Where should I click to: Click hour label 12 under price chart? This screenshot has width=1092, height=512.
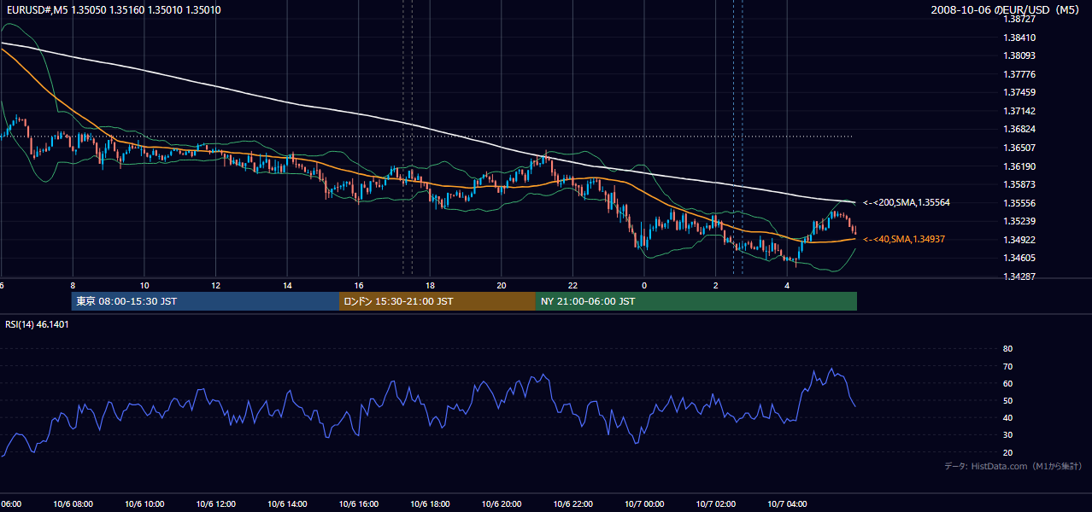[x=216, y=285]
